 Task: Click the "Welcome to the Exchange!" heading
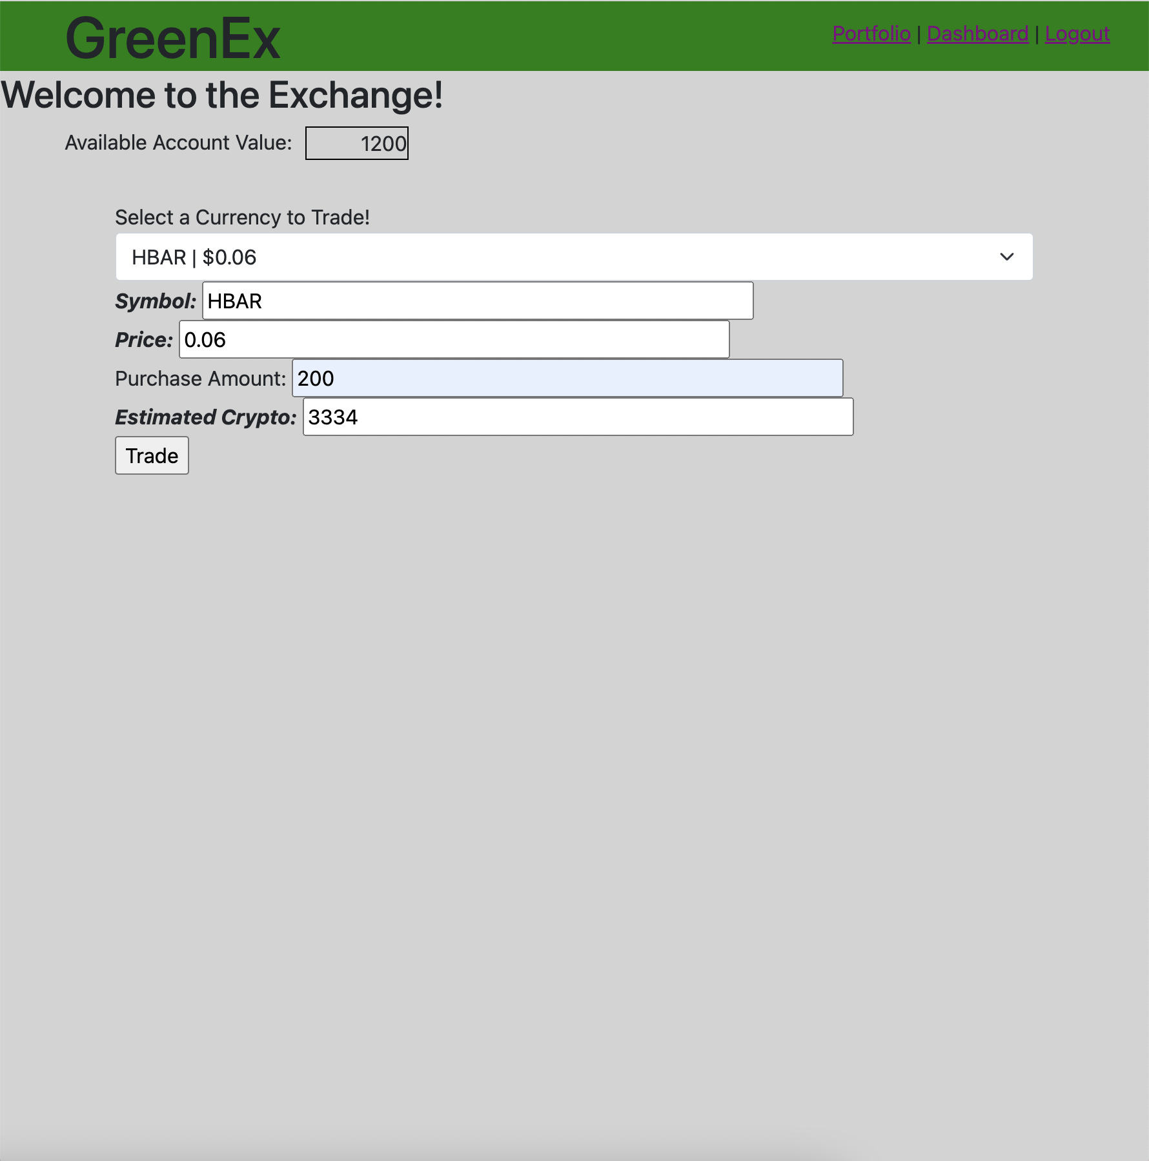223,95
